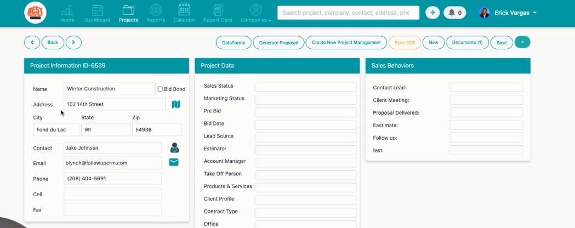Click the Eastimate field
This screenshot has height=228, width=575.
(x=486, y=125)
